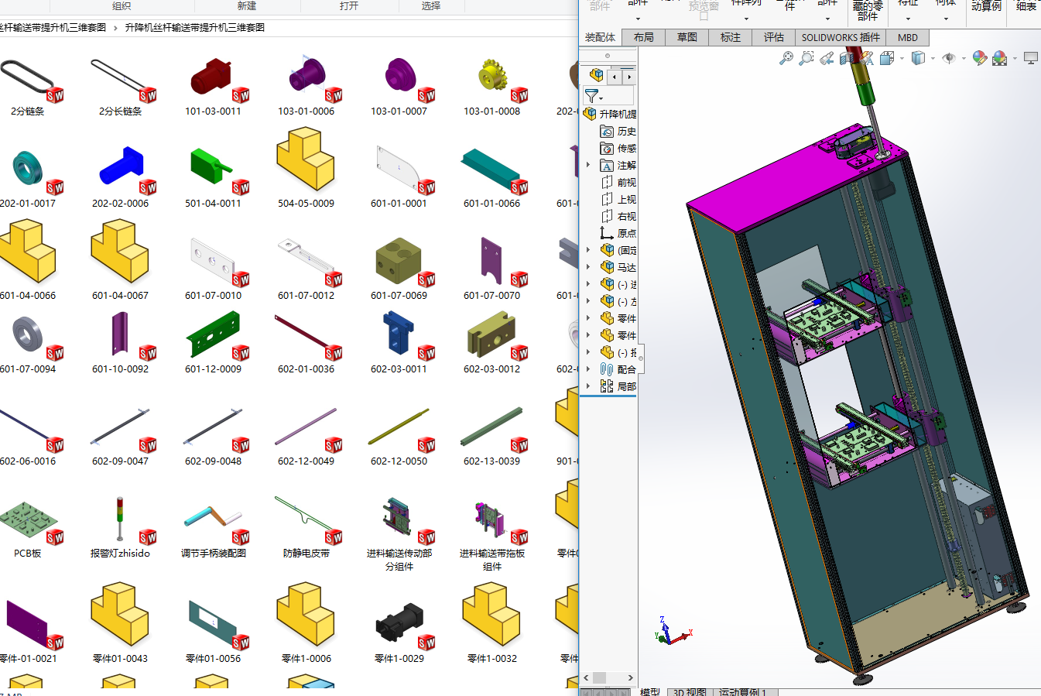
Task: Expand the (固定) component node in tree
Action: click(x=588, y=251)
